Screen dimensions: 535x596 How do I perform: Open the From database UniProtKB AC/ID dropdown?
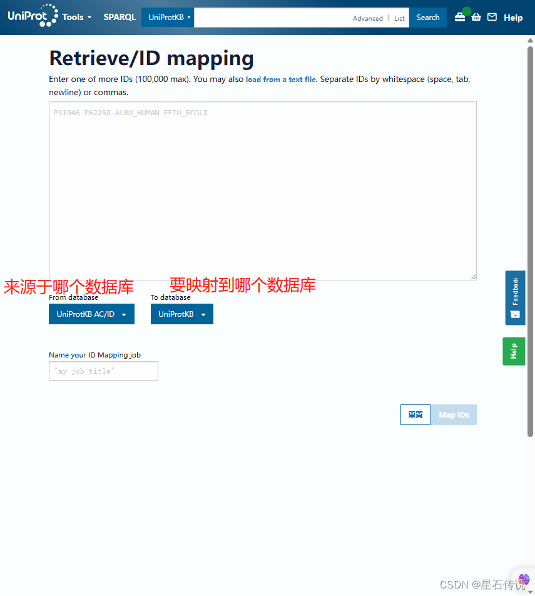91,314
